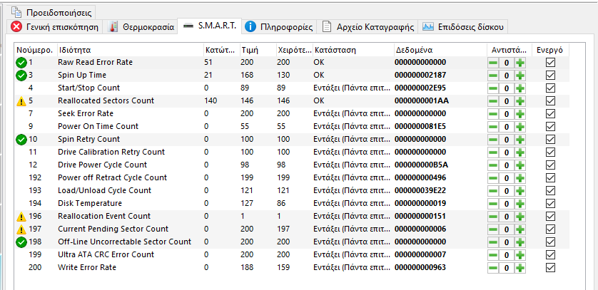This screenshot has height=290, width=598.
Task: Uncheck the Power On Time Count checkbox
Action: 549,127
